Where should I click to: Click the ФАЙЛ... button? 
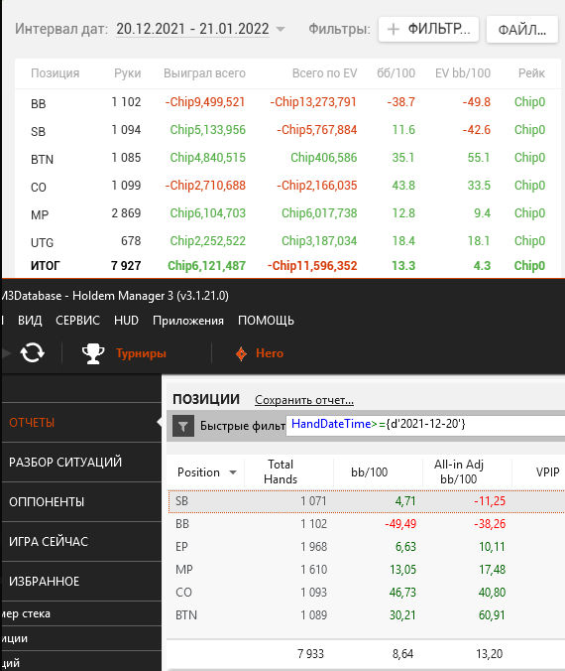pyautogui.click(x=522, y=29)
